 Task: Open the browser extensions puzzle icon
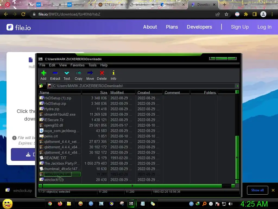(246, 14)
